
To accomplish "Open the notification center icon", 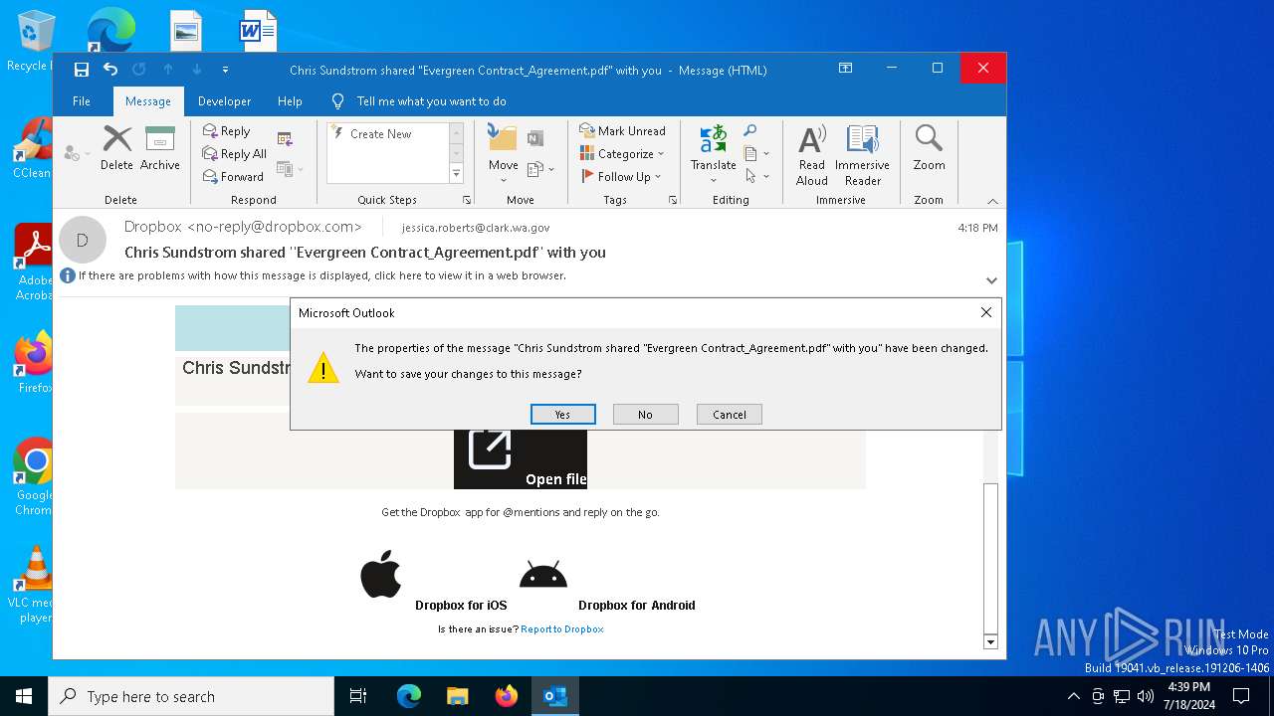I will pos(1241,696).
